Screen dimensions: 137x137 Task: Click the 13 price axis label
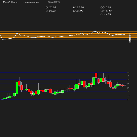point(129,96)
